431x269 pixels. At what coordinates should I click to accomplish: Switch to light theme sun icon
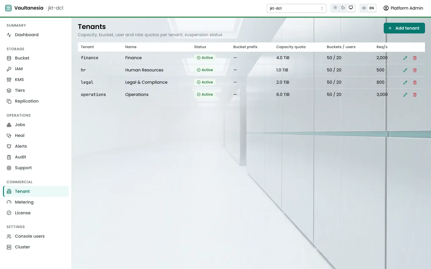pos(335,8)
